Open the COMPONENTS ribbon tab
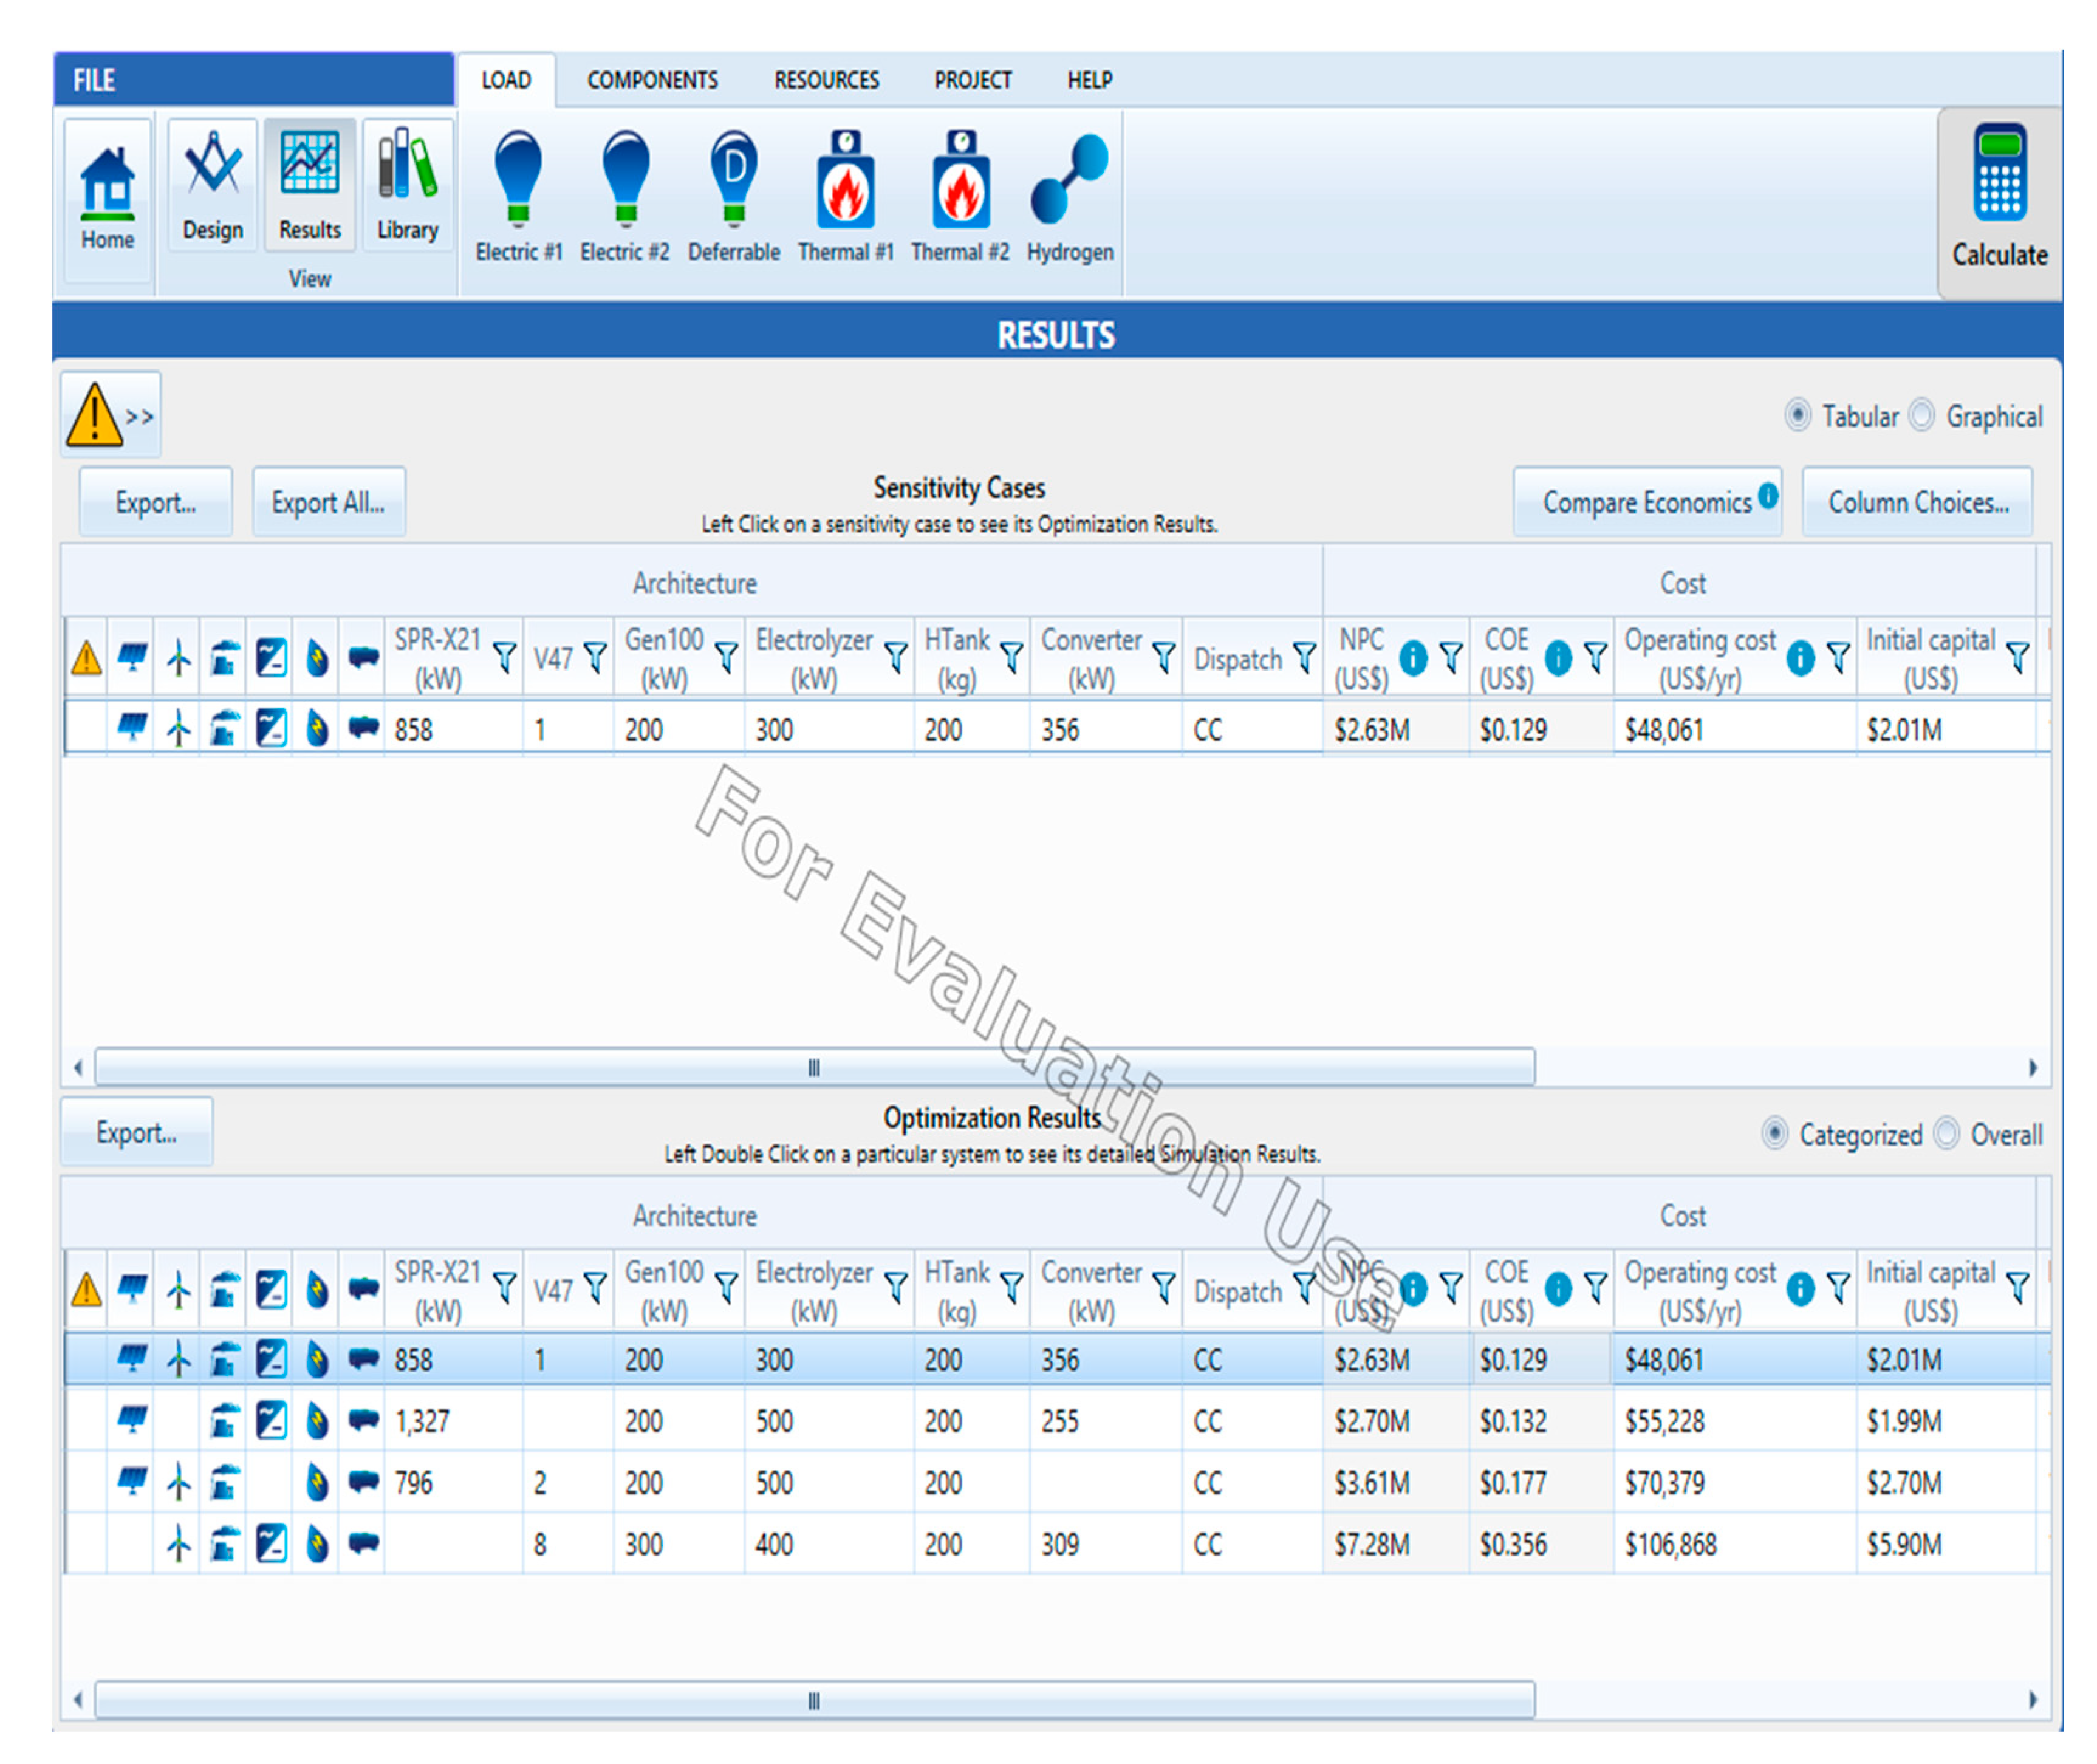 pyautogui.click(x=652, y=80)
